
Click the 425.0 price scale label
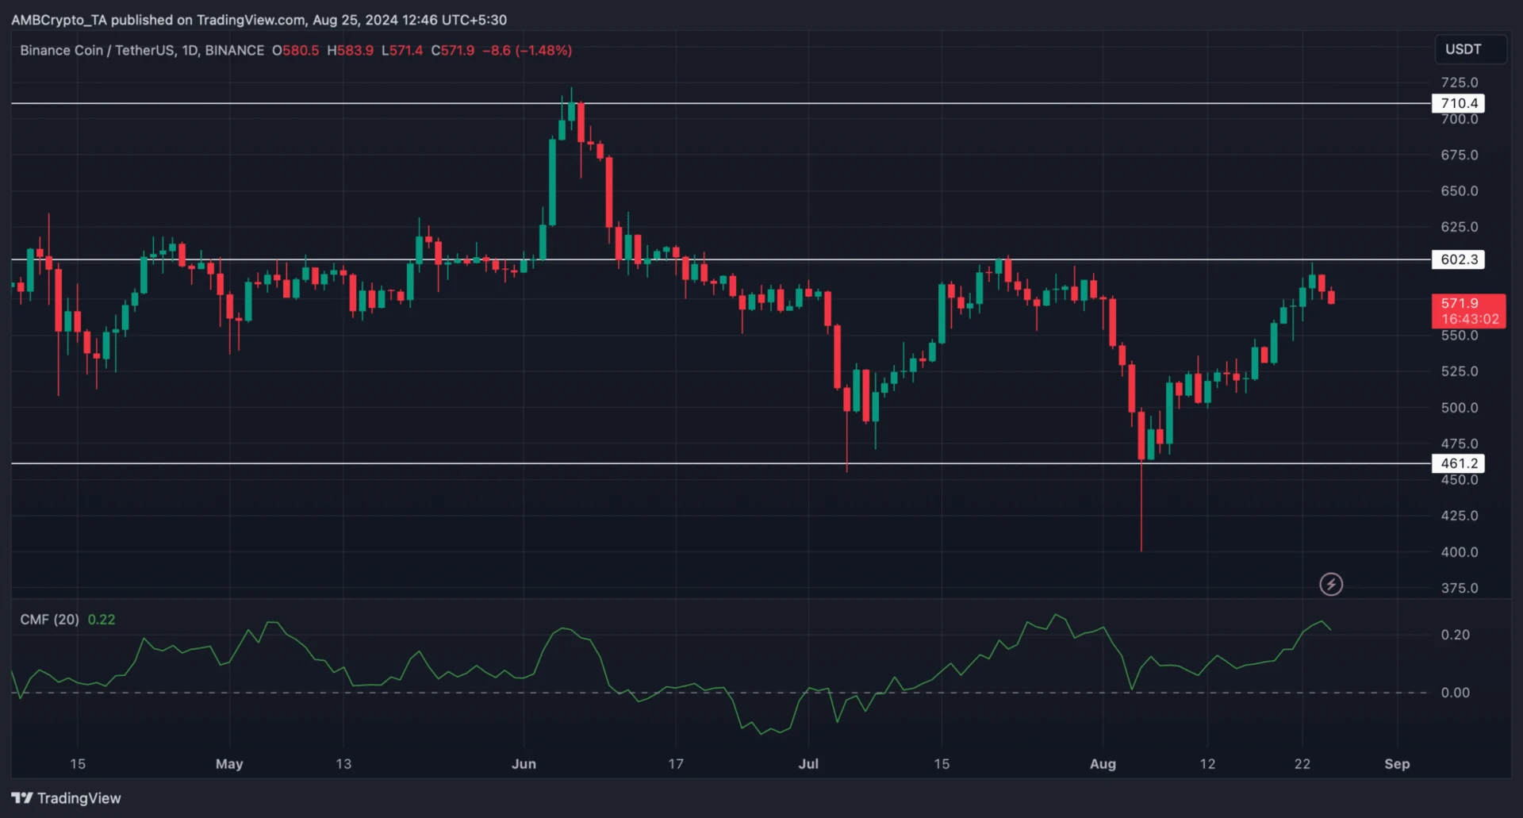1460,516
